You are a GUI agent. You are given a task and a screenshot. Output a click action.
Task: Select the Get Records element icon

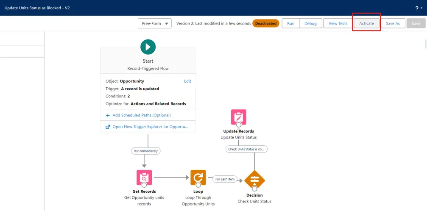click(x=144, y=178)
